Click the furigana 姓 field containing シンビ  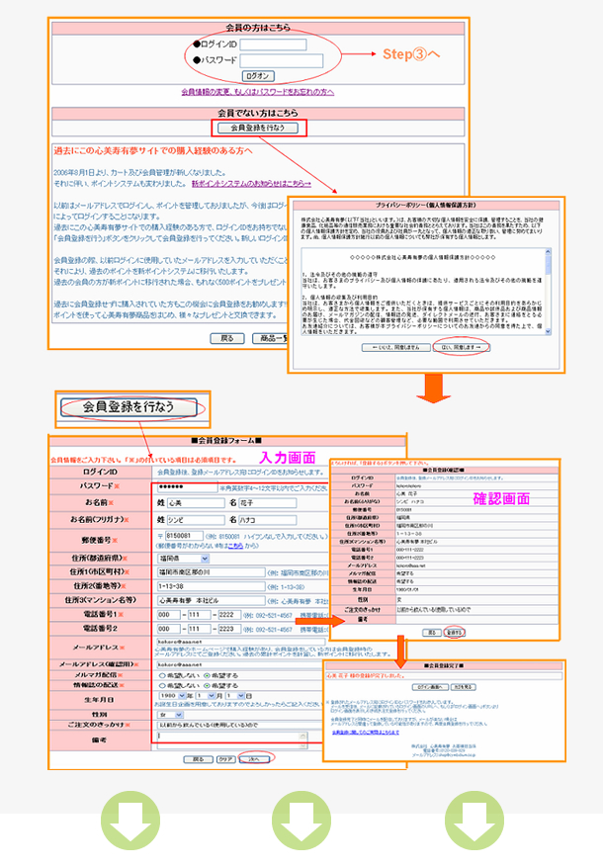pyautogui.click(x=196, y=520)
